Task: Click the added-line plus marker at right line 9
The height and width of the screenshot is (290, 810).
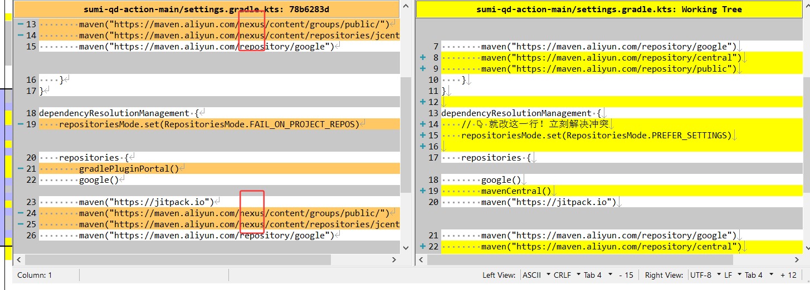Action: 423,69
